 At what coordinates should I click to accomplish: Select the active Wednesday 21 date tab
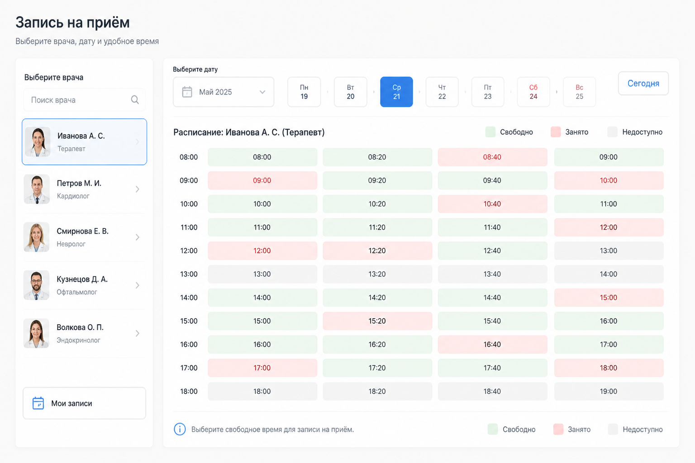(396, 92)
